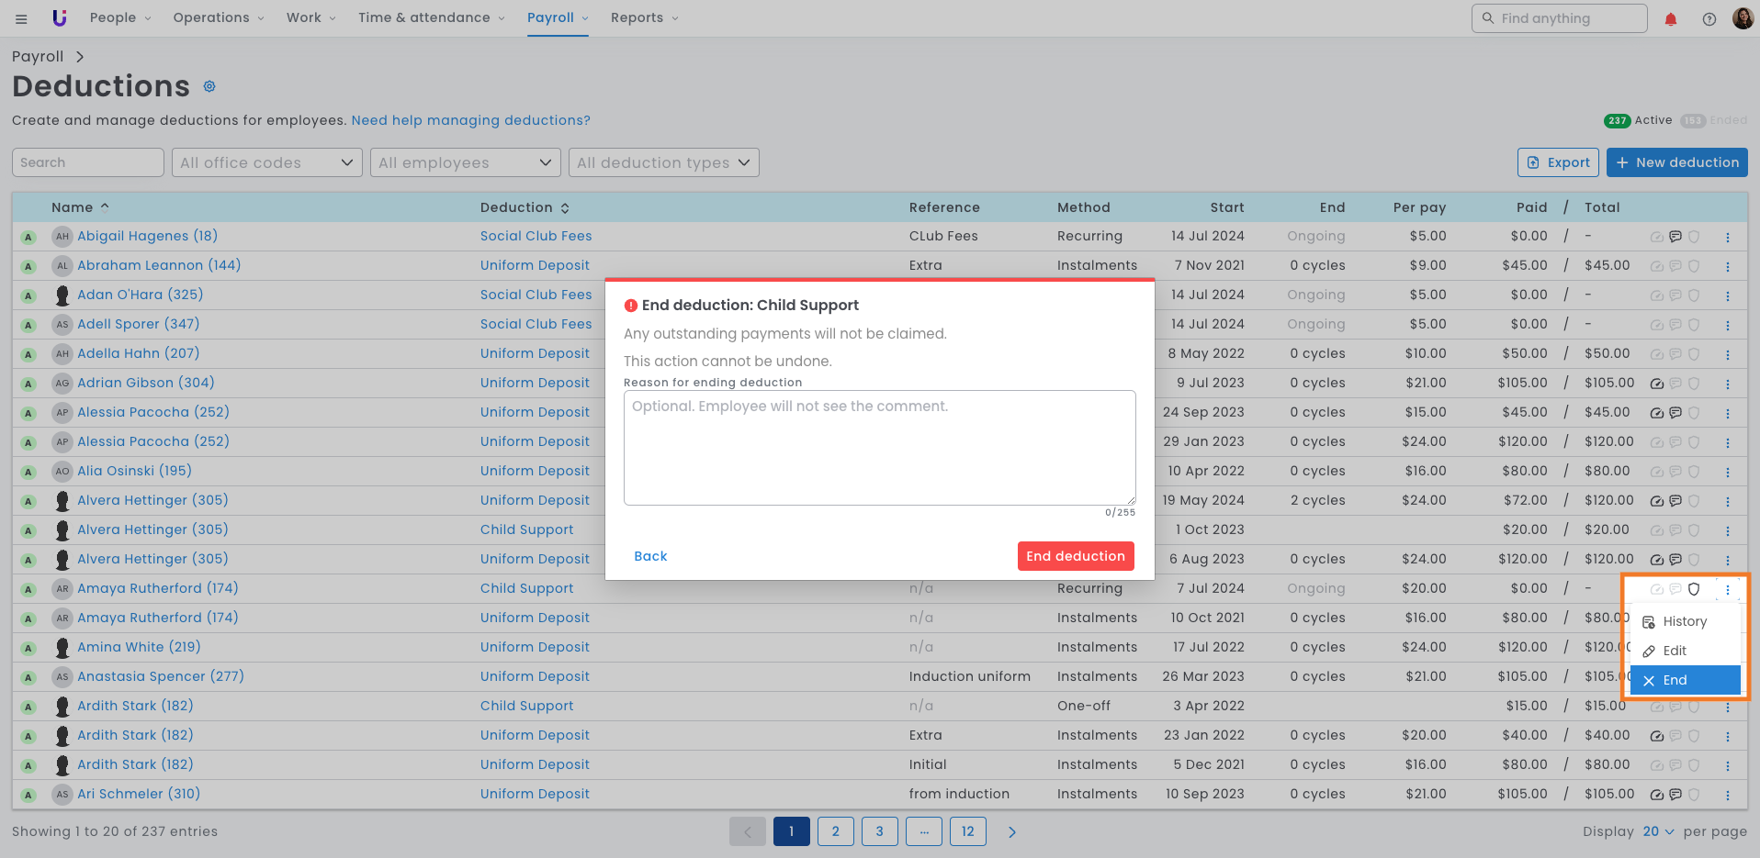Choose Edit in the row context menu

coord(1674,651)
